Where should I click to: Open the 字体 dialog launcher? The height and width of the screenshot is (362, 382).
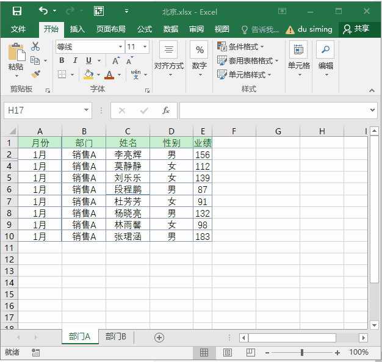coord(147,91)
